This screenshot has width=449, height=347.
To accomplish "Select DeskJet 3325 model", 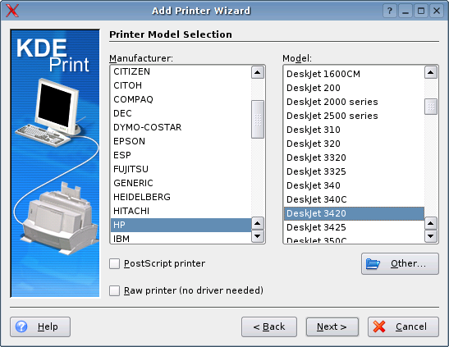I will tap(354, 171).
